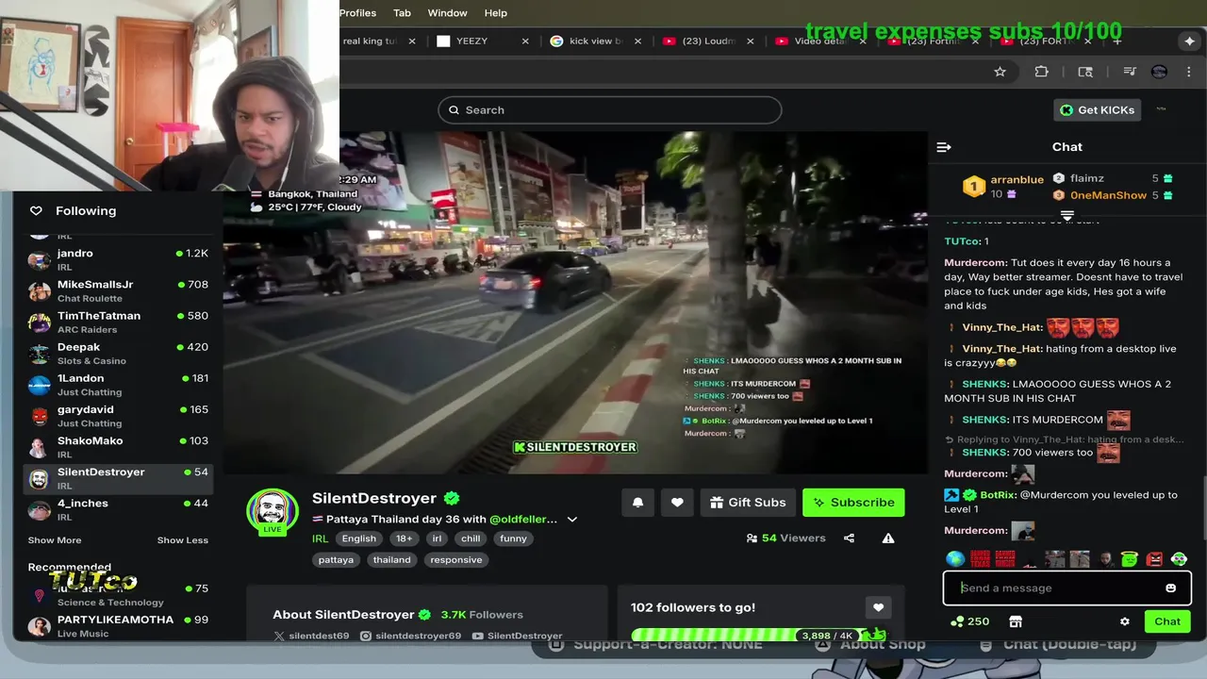Viewport: 1207px width, 679px height.
Task: Click the report warning triangle icon
Action: point(888,538)
